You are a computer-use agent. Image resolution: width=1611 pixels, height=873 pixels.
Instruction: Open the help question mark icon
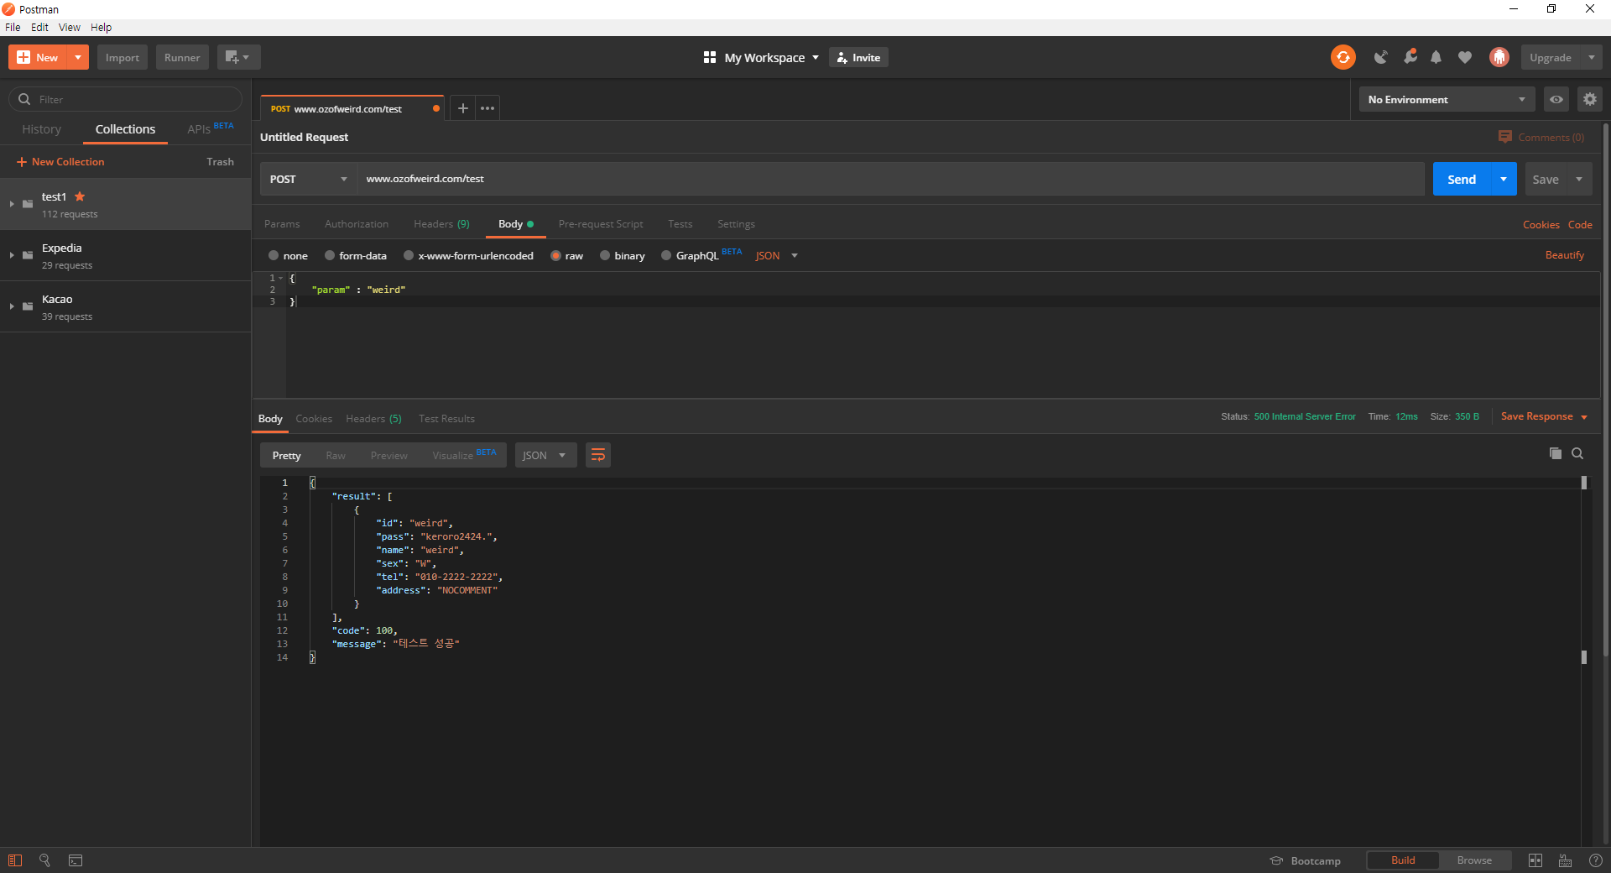pos(1596,860)
